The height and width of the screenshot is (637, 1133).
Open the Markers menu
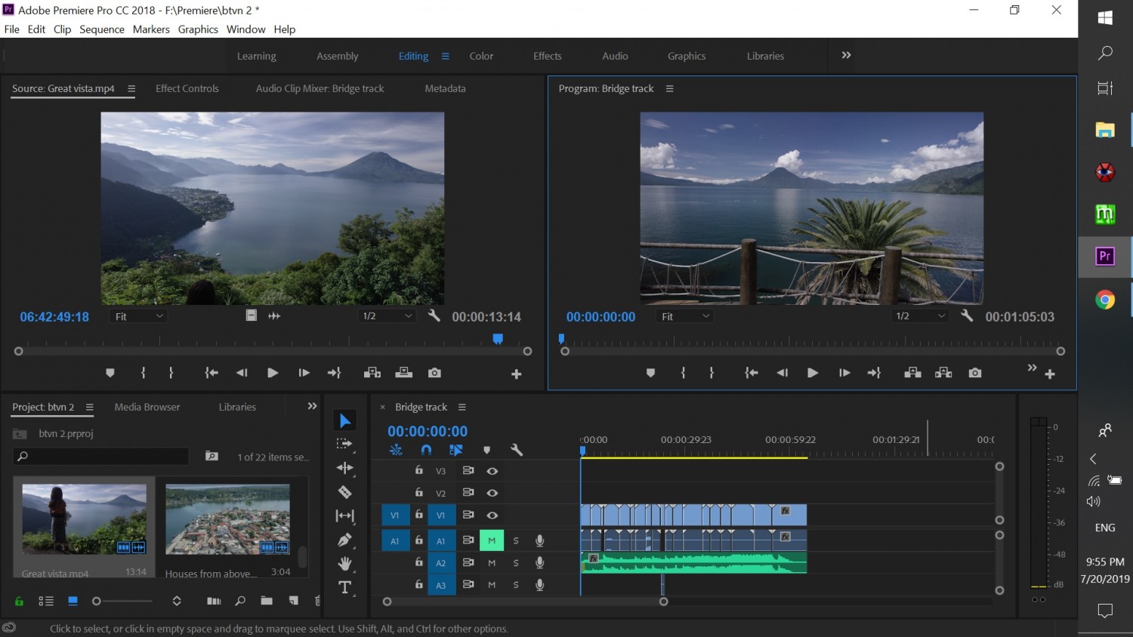pos(151,29)
